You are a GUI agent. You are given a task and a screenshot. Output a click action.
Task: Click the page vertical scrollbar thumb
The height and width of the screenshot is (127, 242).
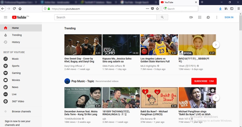(240, 23)
